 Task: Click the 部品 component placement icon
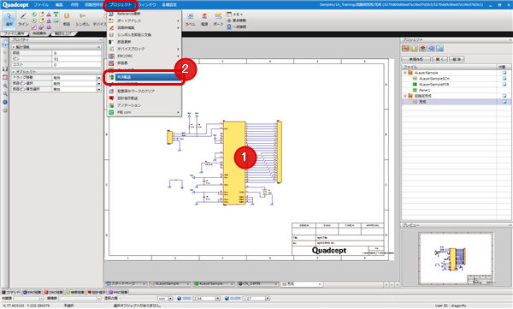click(x=67, y=19)
